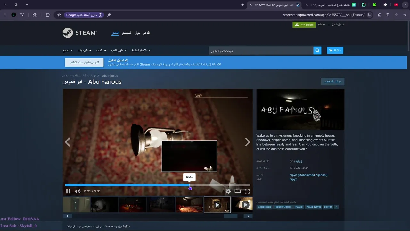
Task: Open the positive reviews summary link
Action: (x=298, y=161)
